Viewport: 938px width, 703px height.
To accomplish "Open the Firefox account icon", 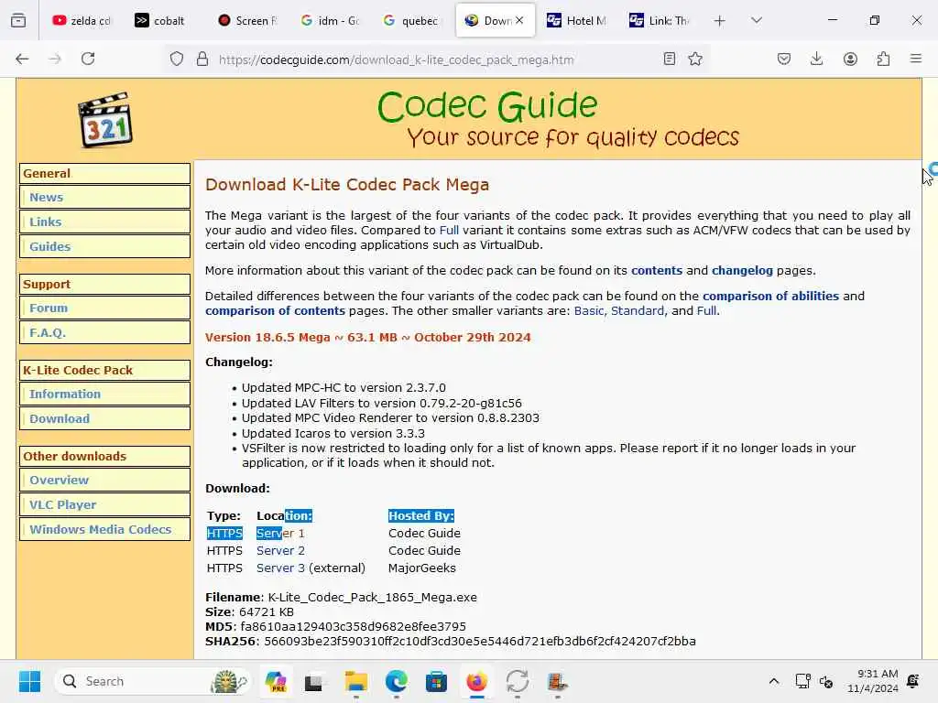I will click(850, 59).
